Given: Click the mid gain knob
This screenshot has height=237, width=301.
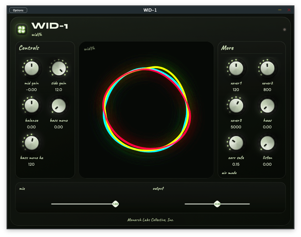Looking at the screenshot, I should [x=32, y=68].
